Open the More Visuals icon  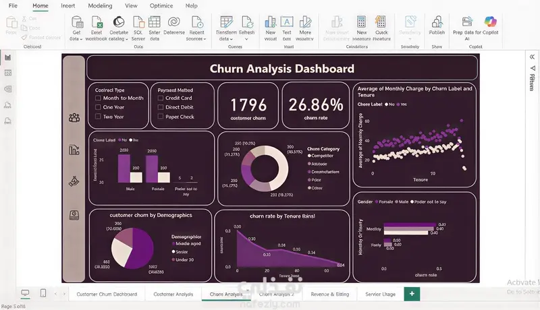pos(305,23)
